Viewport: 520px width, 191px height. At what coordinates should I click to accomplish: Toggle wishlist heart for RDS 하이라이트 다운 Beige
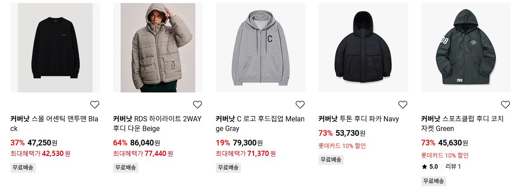tap(197, 105)
